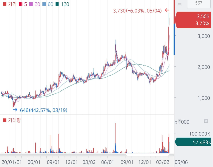Image resolution: width=213 pixels, height=167 pixels.
Task: Toggle the 120-day moving average legend
Action: pyautogui.click(x=62, y=4)
